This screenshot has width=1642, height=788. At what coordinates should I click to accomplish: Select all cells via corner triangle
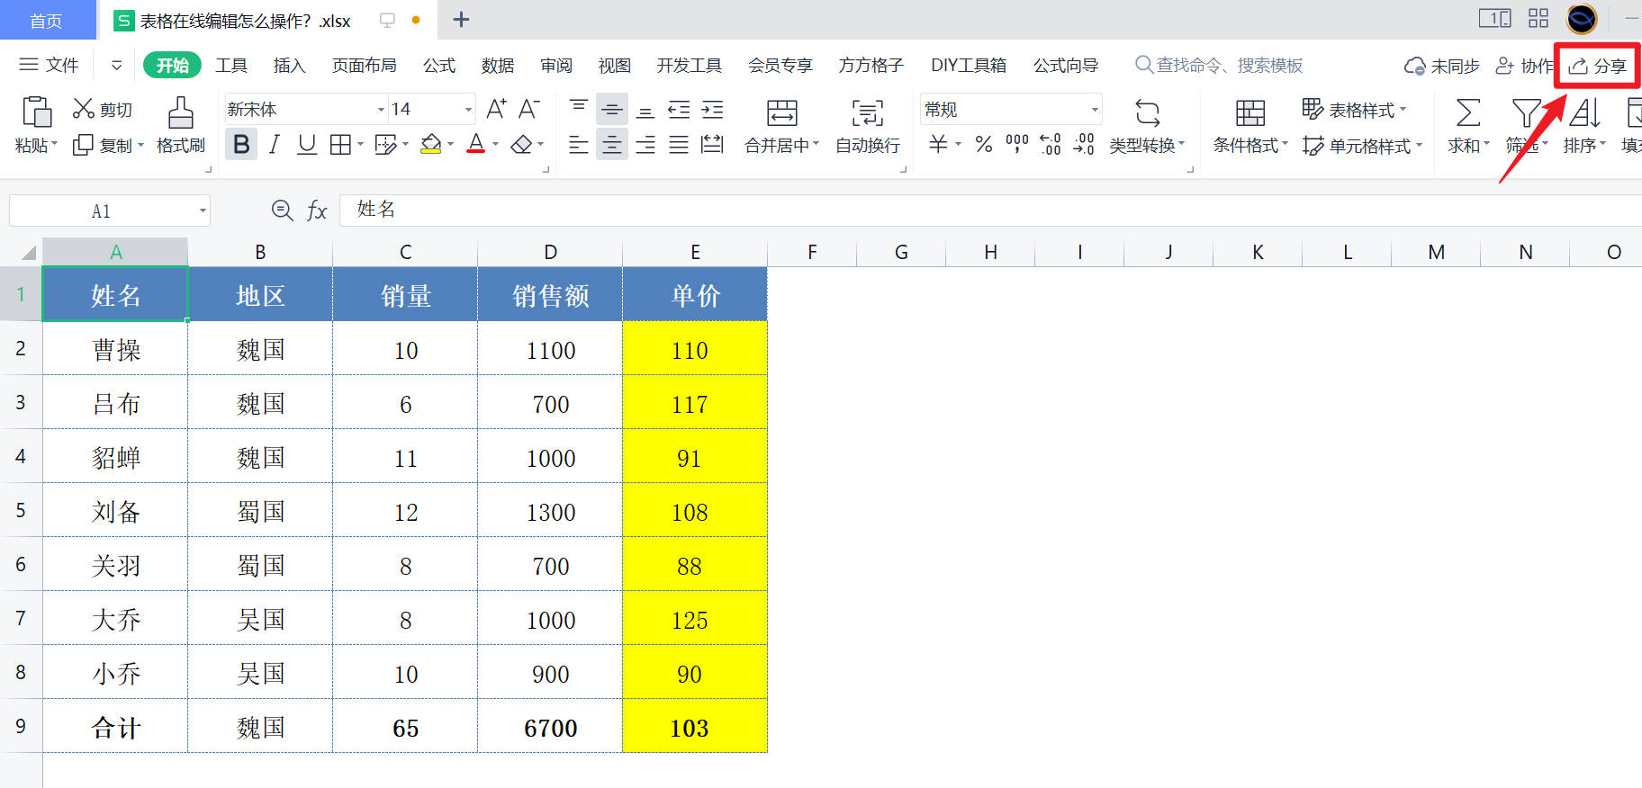tap(28, 253)
